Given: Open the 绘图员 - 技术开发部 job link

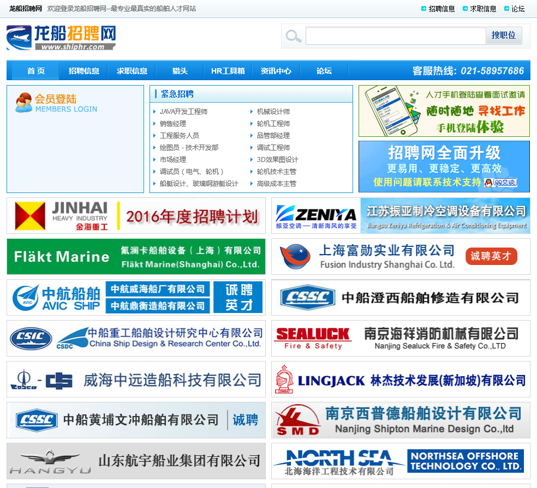Looking at the screenshot, I should pos(189,148).
